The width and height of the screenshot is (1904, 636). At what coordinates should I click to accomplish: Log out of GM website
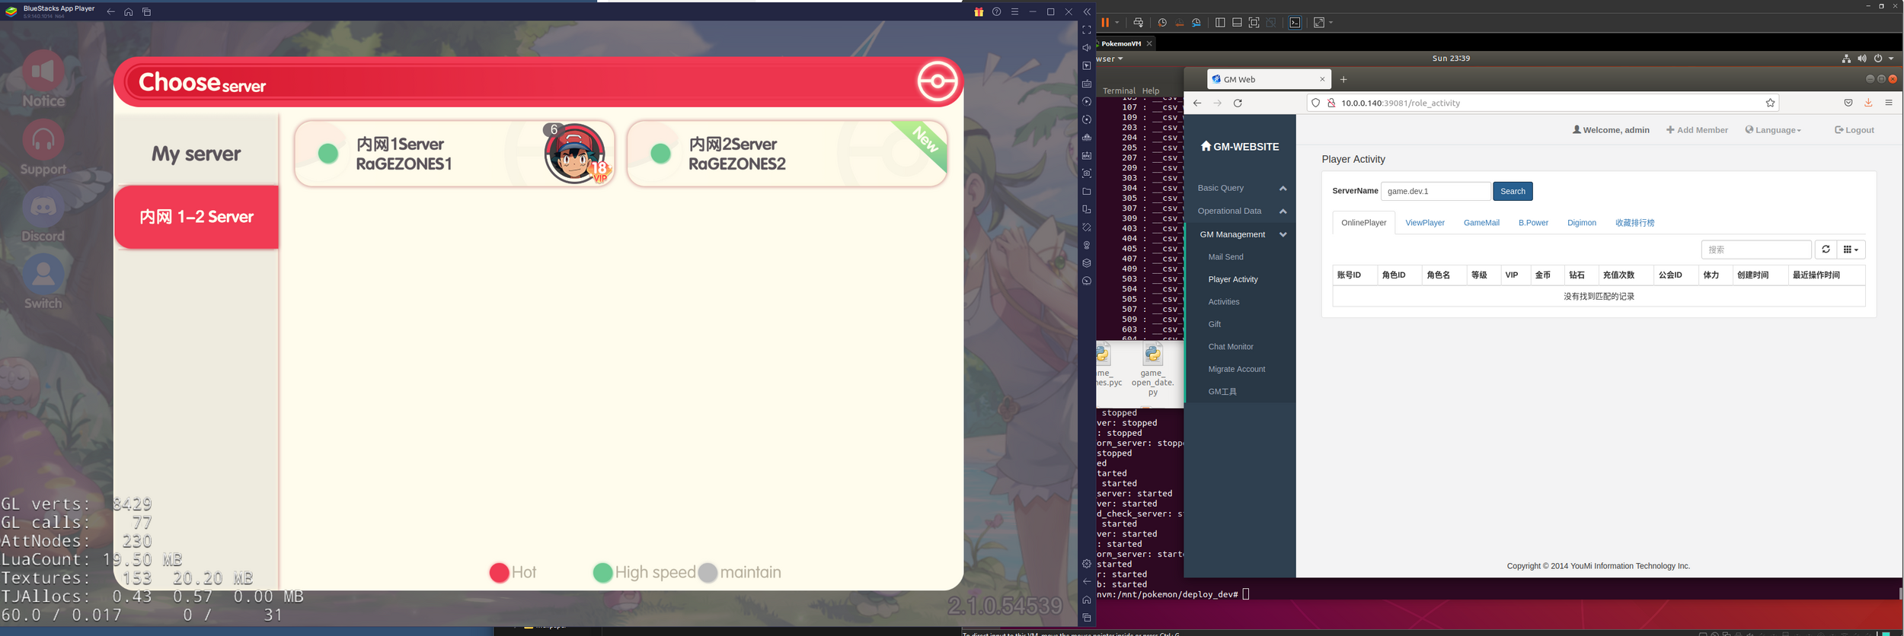coord(1854,130)
